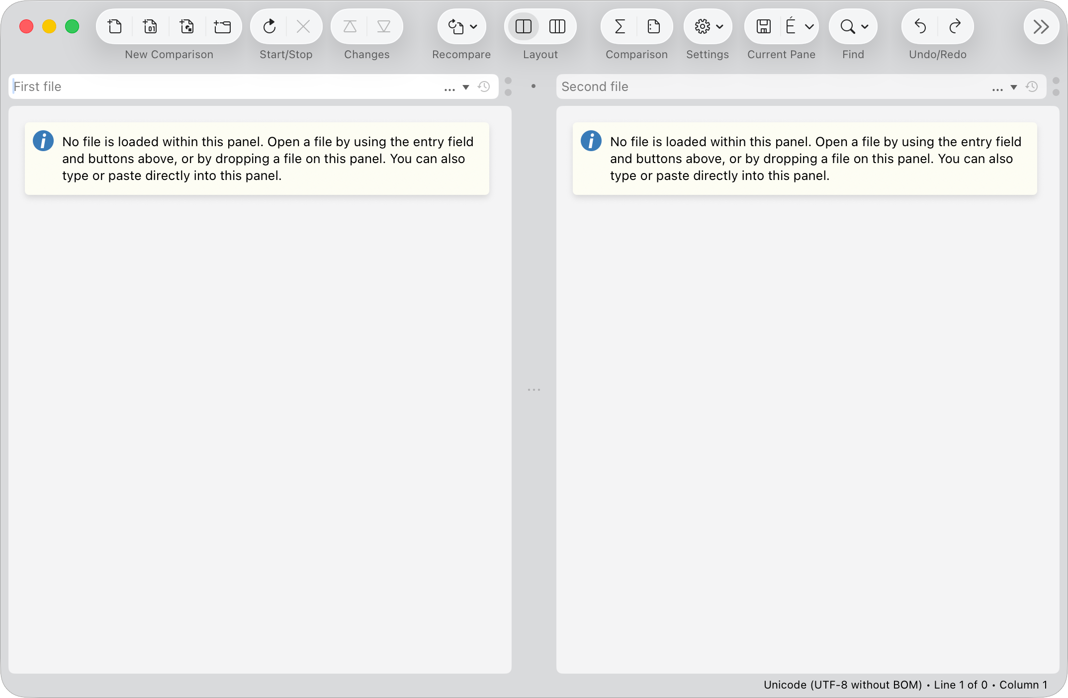Switch to the three-way layout
Screen dimensions: 1068x698
point(557,26)
